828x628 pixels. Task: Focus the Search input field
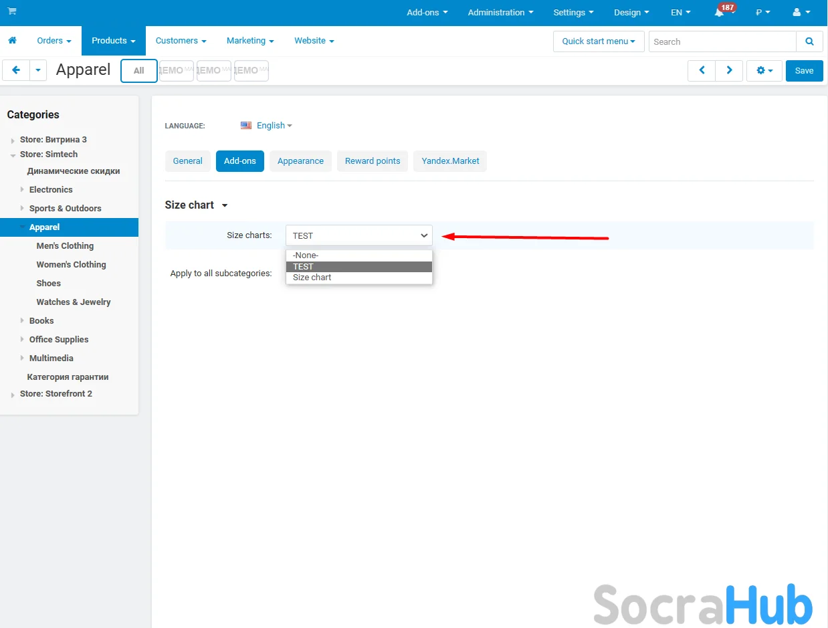click(x=722, y=41)
